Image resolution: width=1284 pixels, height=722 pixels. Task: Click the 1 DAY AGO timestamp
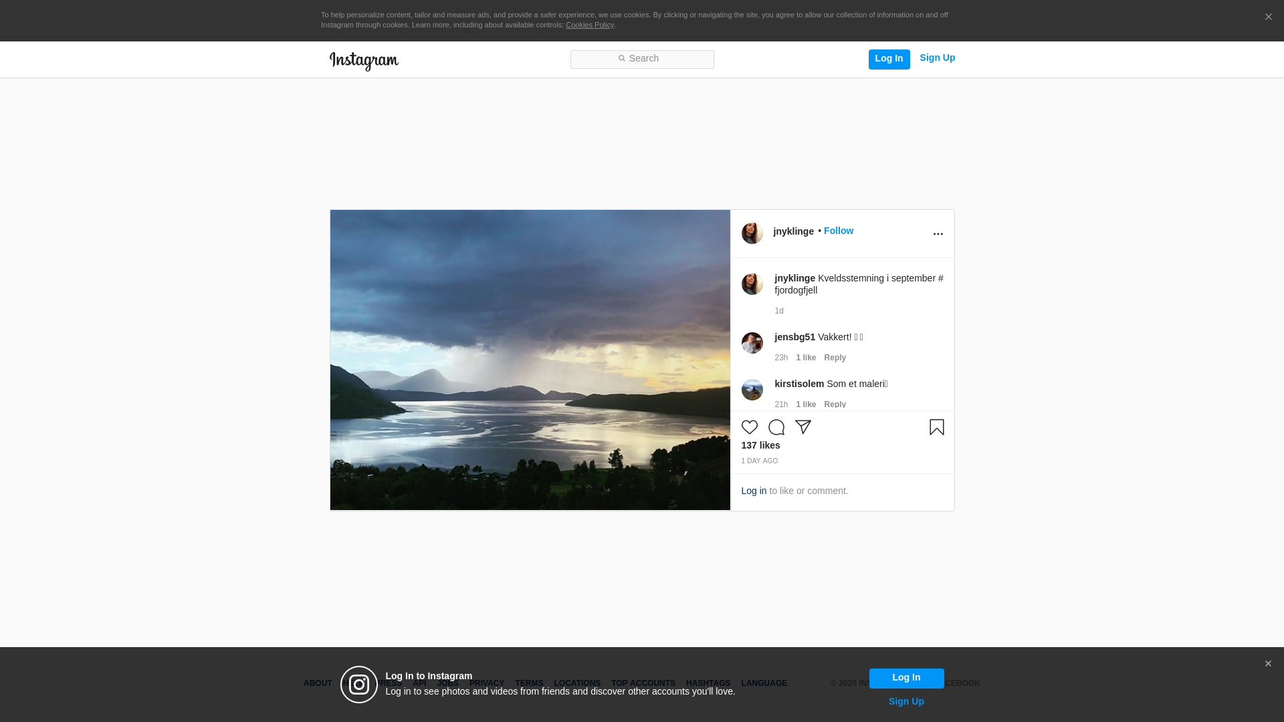(x=759, y=461)
